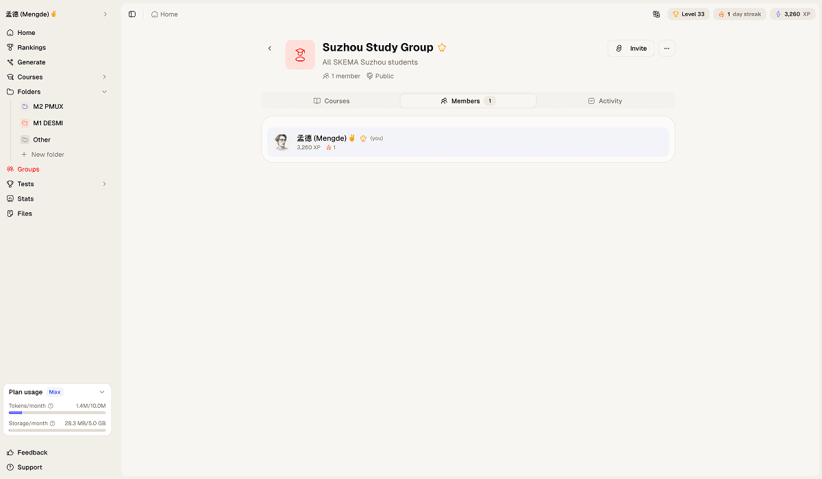The image size is (822, 479).
Task: Check the 1 day streak flame badge
Action: 739,14
